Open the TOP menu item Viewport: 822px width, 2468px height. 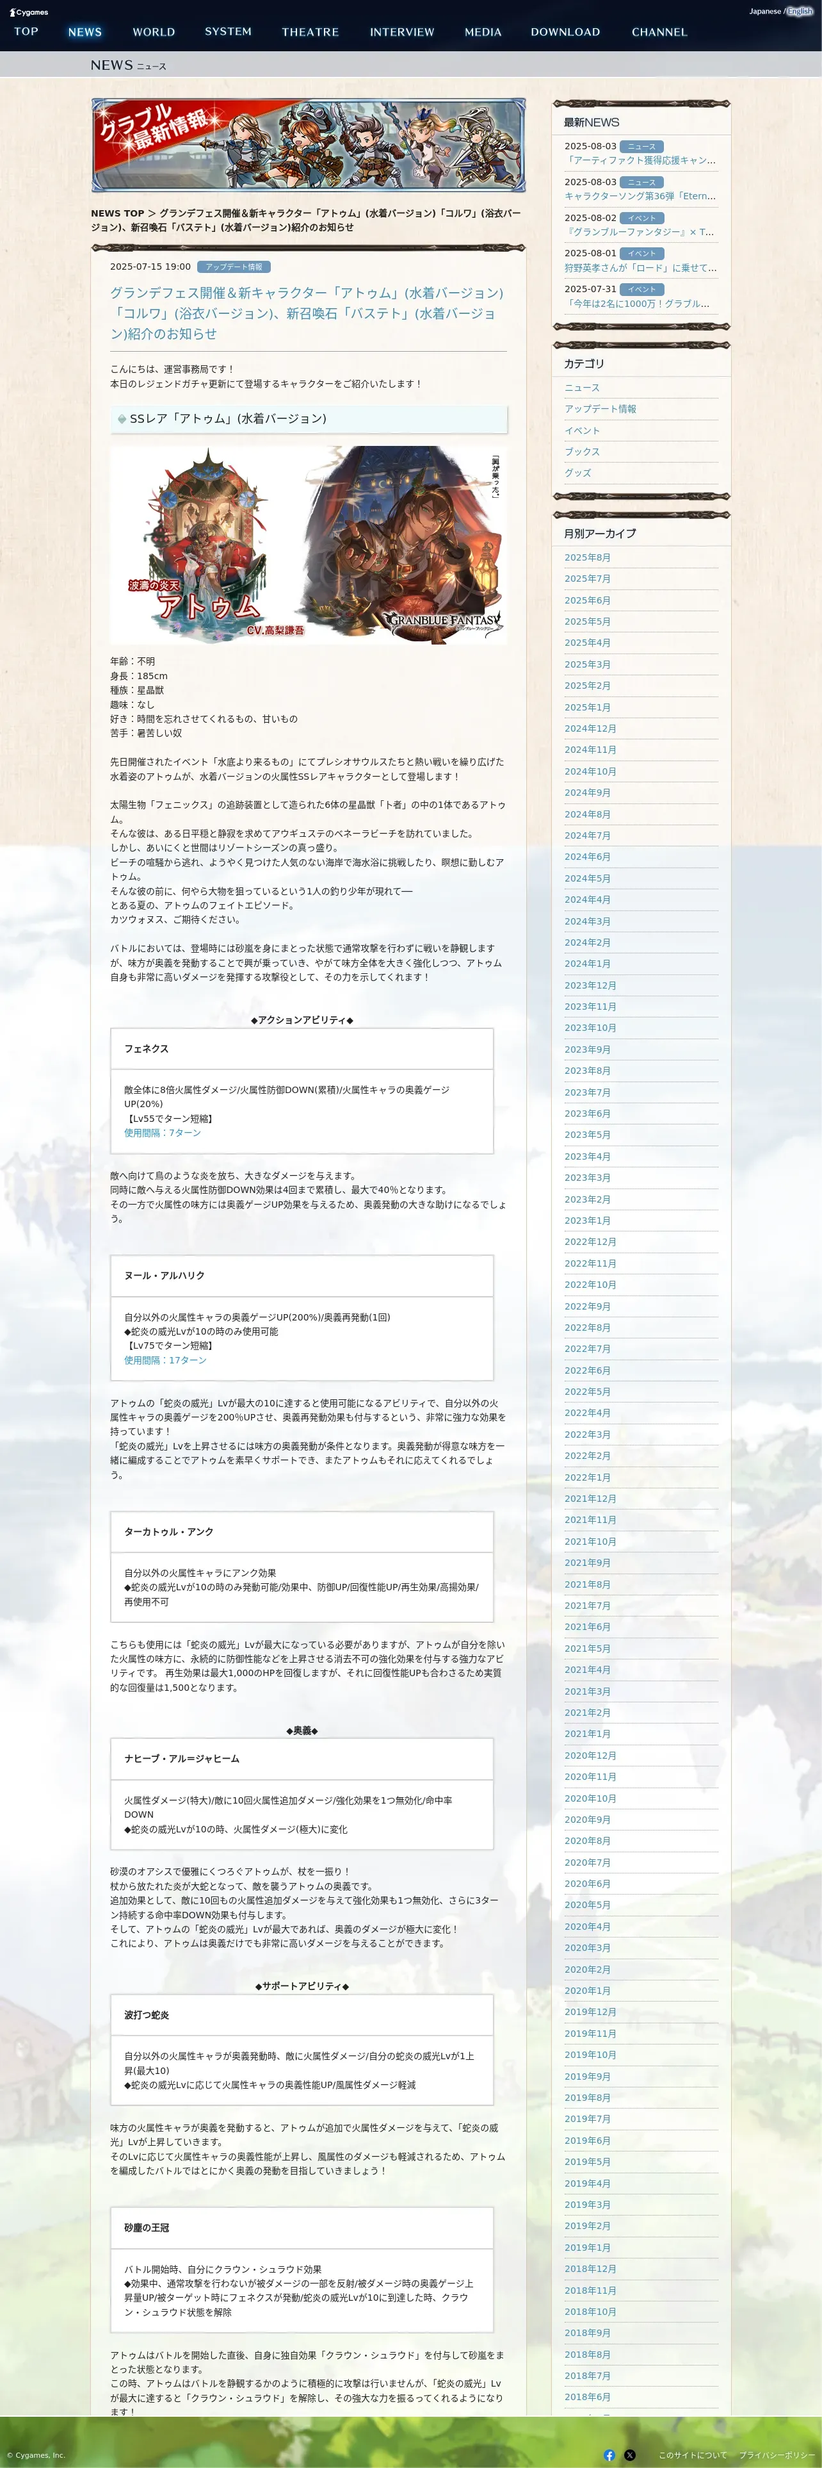click(27, 31)
